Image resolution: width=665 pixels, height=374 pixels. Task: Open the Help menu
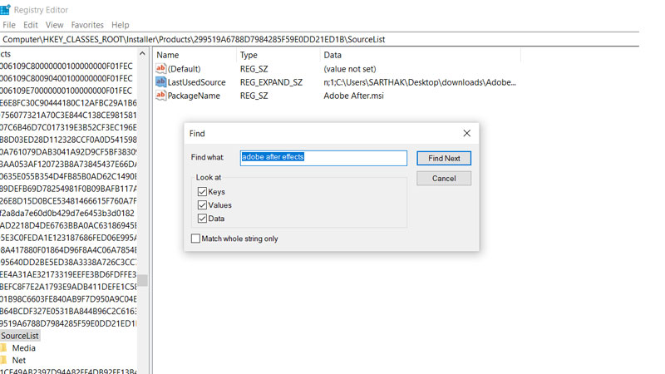[x=121, y=25]
